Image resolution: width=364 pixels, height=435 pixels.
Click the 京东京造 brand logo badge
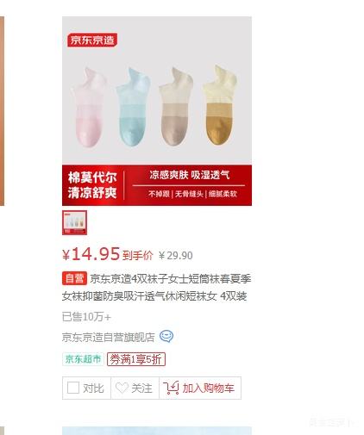pyautogui.click(x=92, y=40)
